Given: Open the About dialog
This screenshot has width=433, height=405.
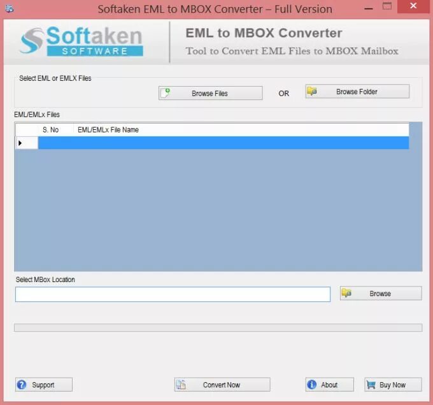Looking at the screenshot, I should coord(329,384).
